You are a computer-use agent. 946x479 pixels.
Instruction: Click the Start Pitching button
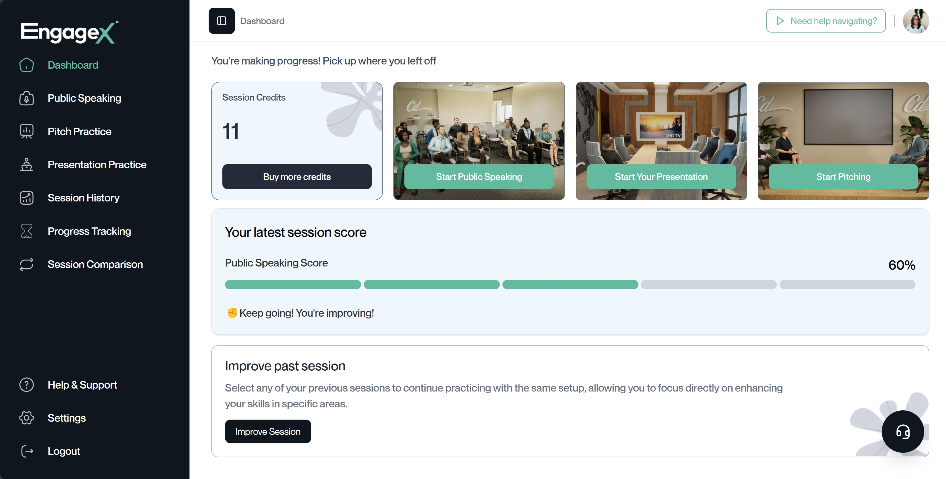coord(843,177)
